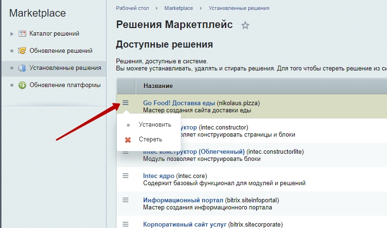The image size is (387, 228).
Task: Click Установленные решения breadcrumb
Action: (x=239, y=8)
